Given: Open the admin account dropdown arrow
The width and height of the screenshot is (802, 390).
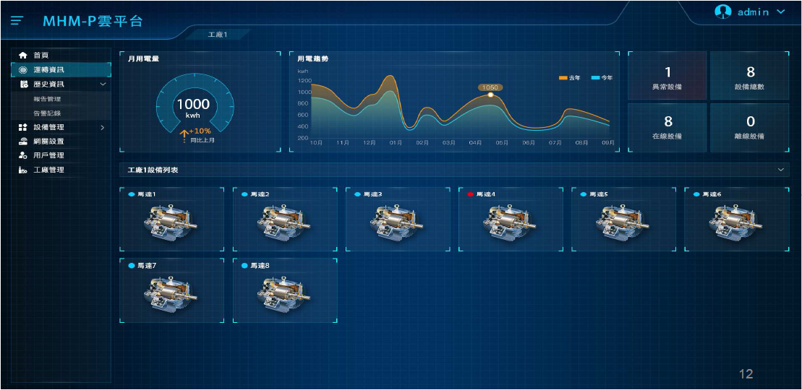Looking at the screenshot, I should pyautogui.click(x=780, y=12).
